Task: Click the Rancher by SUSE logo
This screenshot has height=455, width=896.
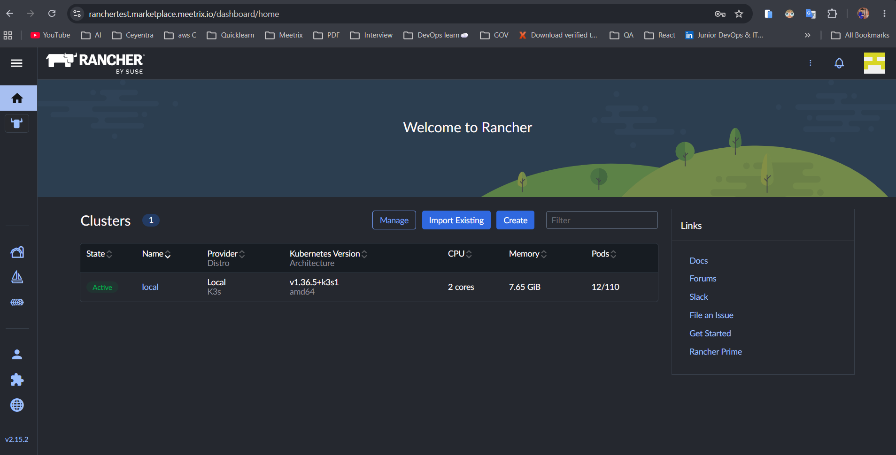Action: tap(95, 63)
